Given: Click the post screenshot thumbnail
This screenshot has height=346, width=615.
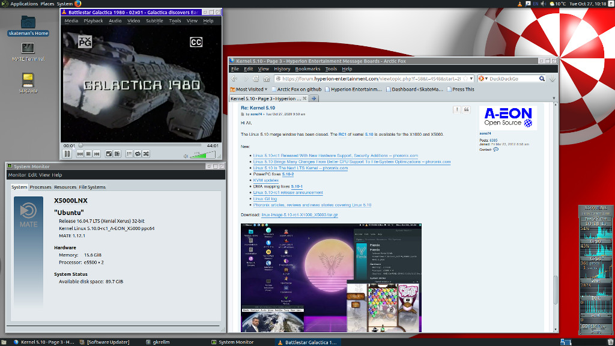Looking at the screenshot, I should coord(331,278).
